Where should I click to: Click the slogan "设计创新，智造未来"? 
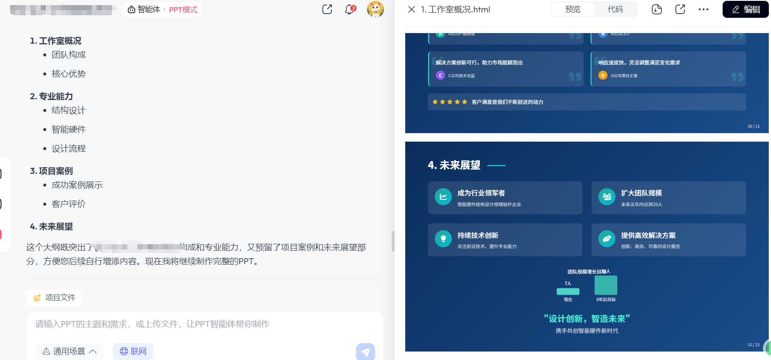coord(587,319)
